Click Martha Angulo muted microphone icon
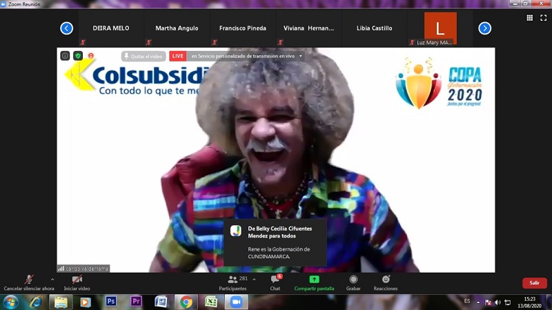Screen dimensions: 552x310 (x=148, y=42)
